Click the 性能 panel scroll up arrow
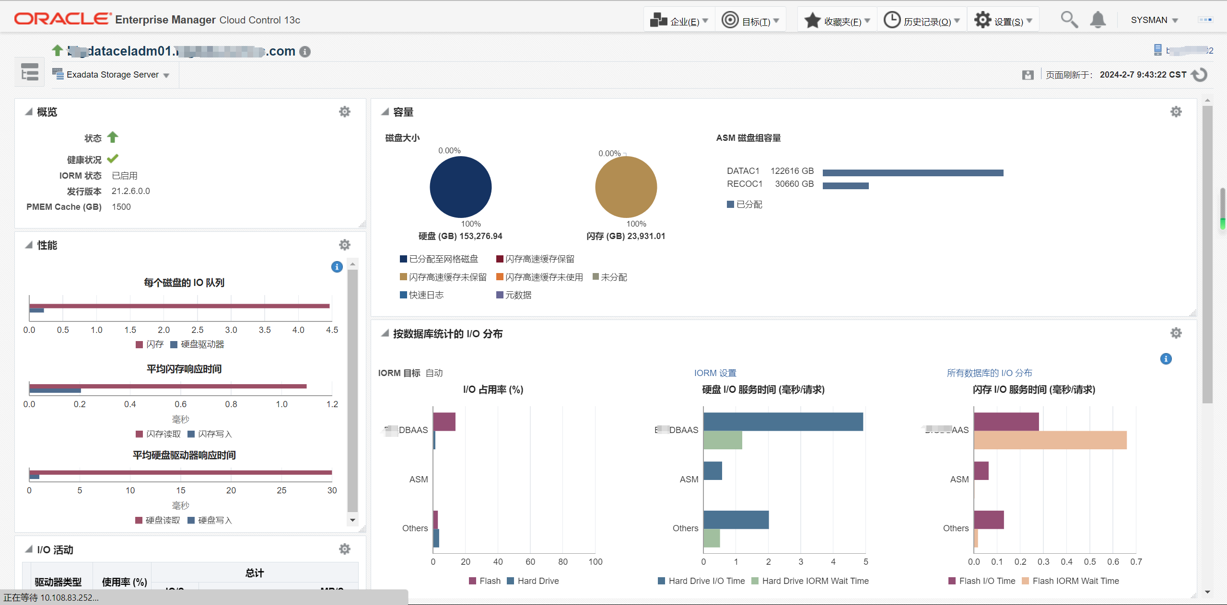Image resolution: width=1227 pixels, height=605 pixels. (353, 264)
